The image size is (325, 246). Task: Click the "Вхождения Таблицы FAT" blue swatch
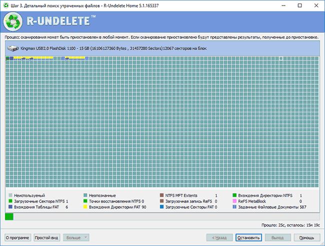(x=10, y=207)
